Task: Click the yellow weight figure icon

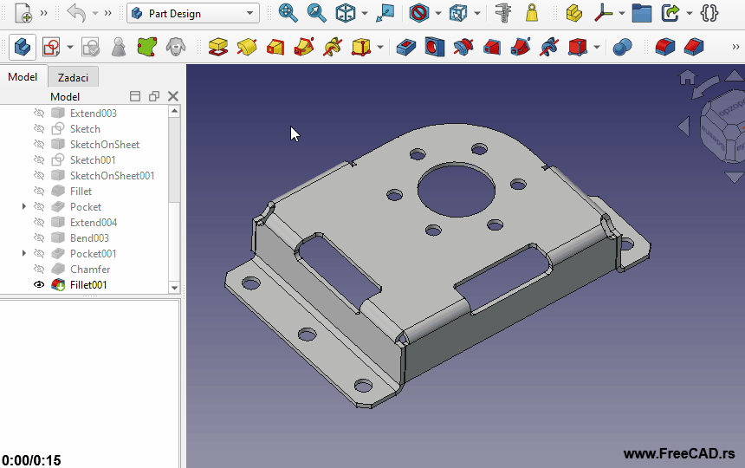Action: coord(532,13)
